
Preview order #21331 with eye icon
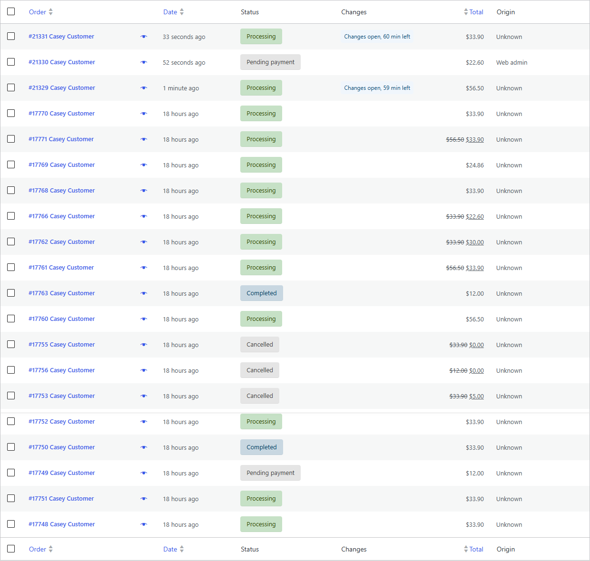(144, 37)
